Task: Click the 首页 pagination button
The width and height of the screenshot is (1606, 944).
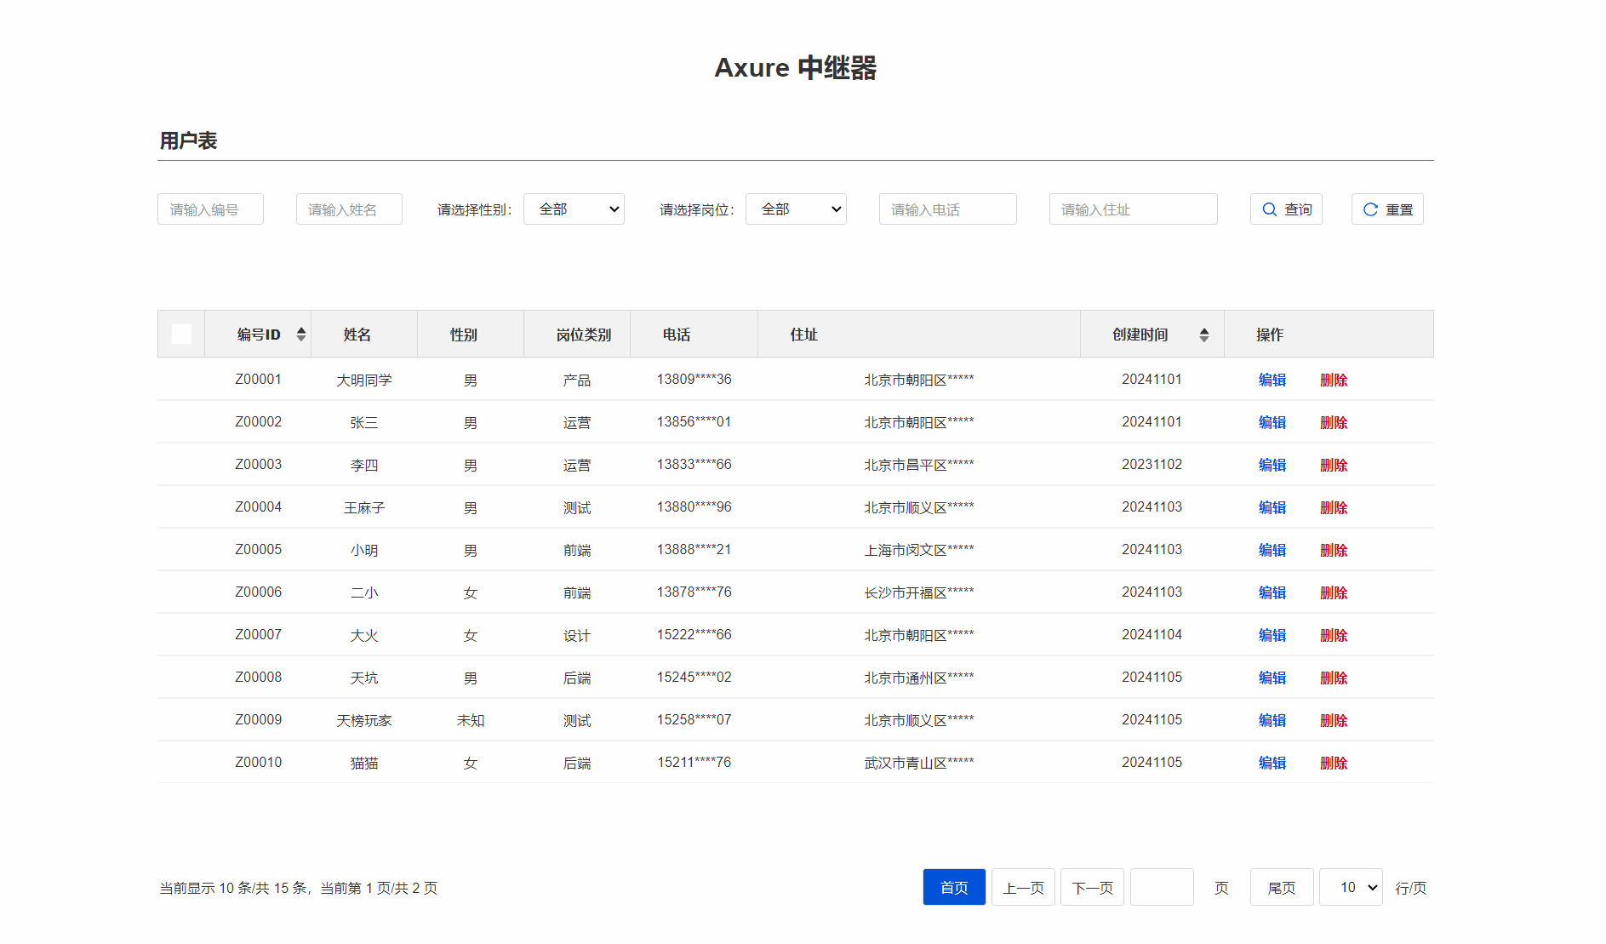Action: [x=954, y=887]
